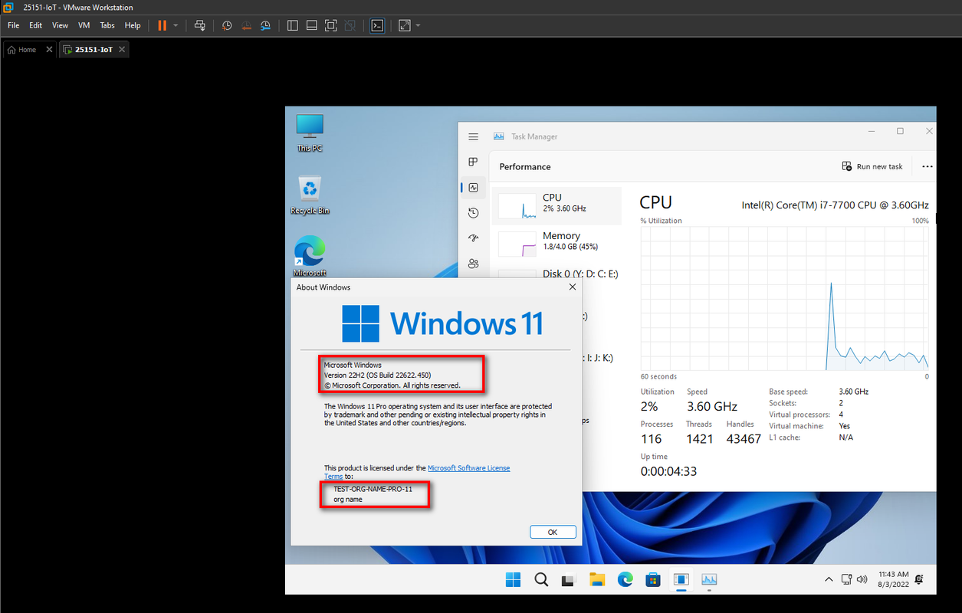The height and width of the screenshot is (613, 962).
Task: Toggle the console view icon
Action: tap(376, 25)
